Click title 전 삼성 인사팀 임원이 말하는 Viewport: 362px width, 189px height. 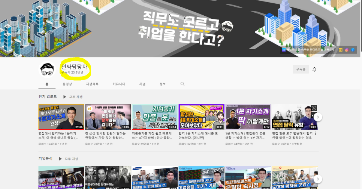(106, 136)
